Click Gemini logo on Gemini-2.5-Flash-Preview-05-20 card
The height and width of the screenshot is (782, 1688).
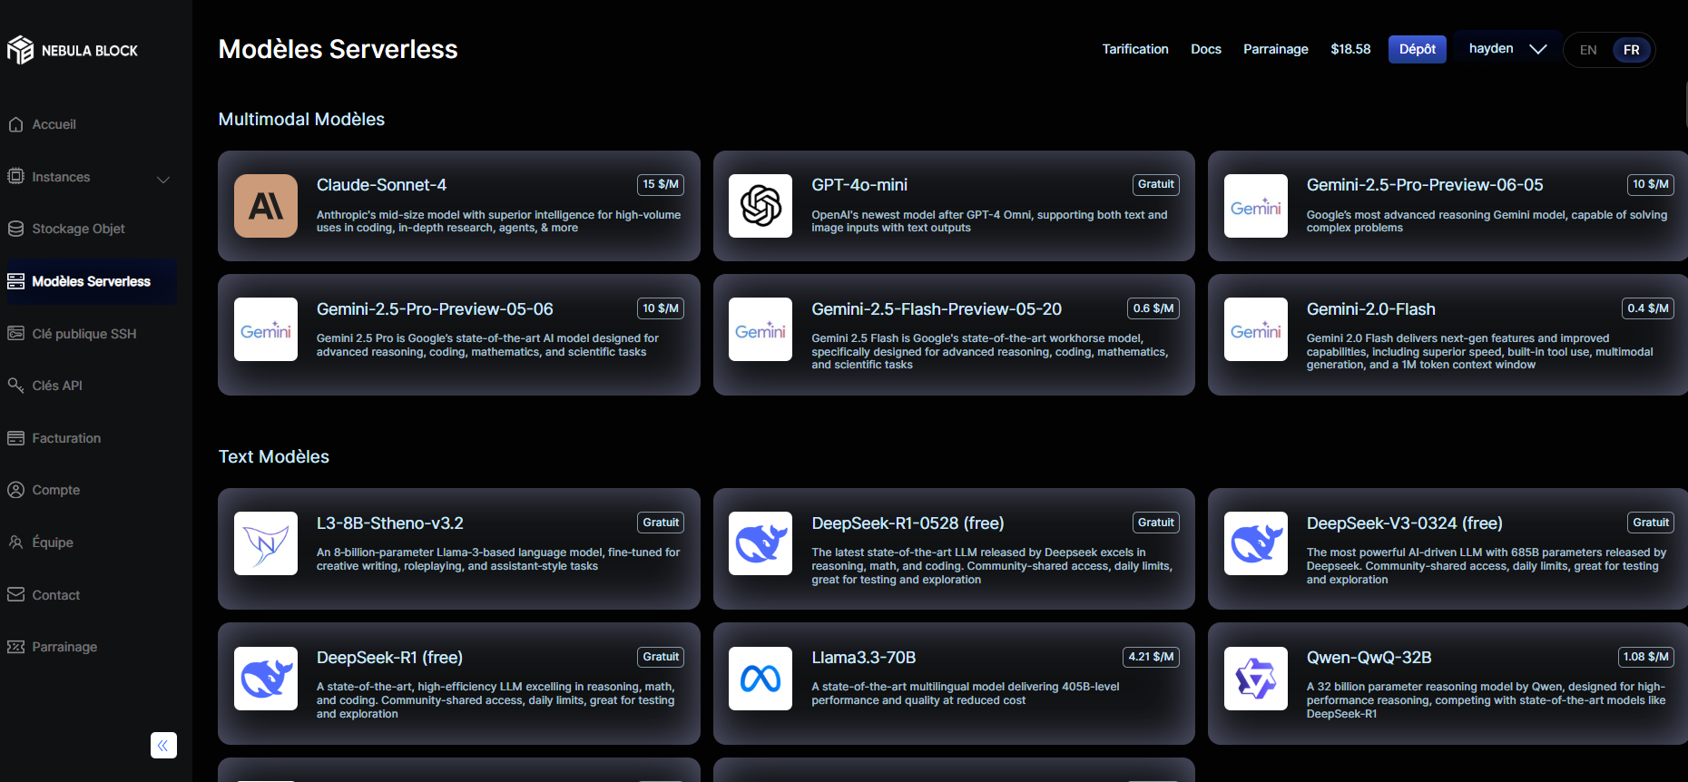pyautogui.click(x=761, y=329)
